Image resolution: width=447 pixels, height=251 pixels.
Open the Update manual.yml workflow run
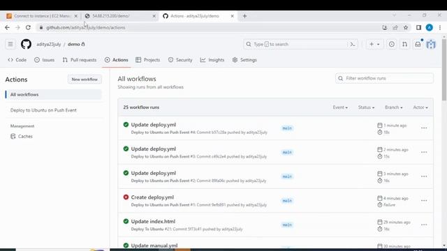coord(154,245)
